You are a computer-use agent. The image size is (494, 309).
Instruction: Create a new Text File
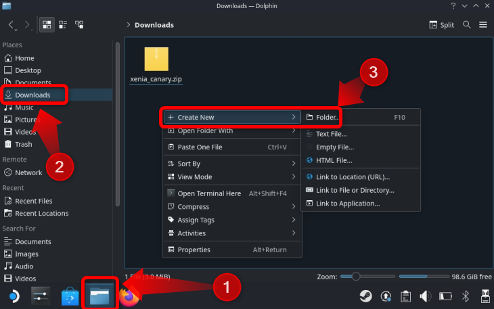(361, 134)
